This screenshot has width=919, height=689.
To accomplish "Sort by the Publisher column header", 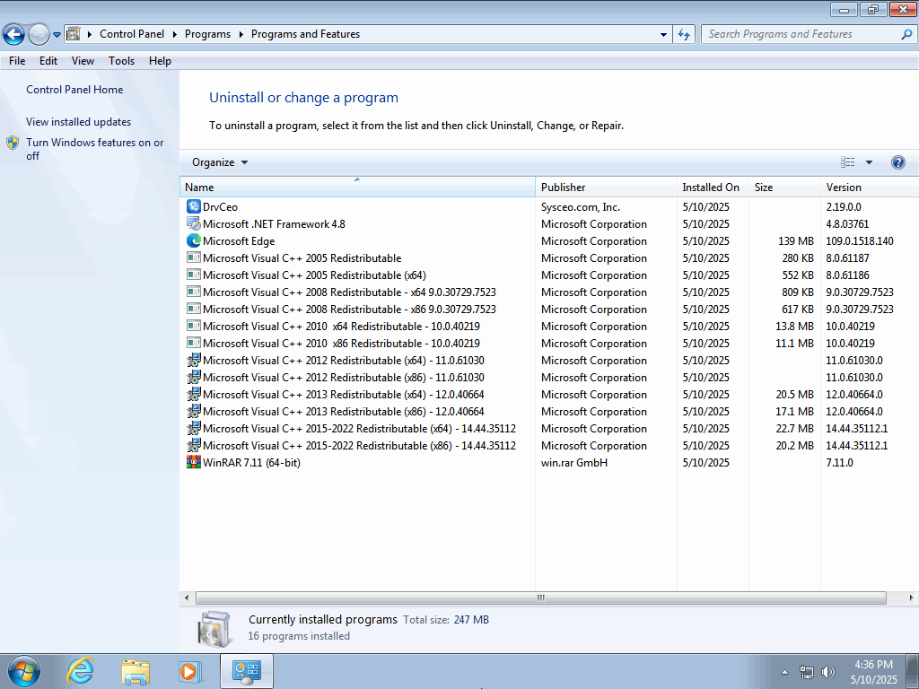I will [x=606, y=188].
